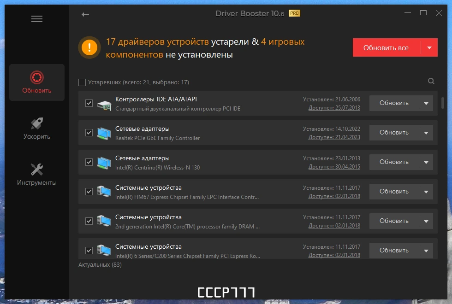Open the Обновить section in the sidebar
Viewport: 452px width, 304px height.
tap(37, 82)
